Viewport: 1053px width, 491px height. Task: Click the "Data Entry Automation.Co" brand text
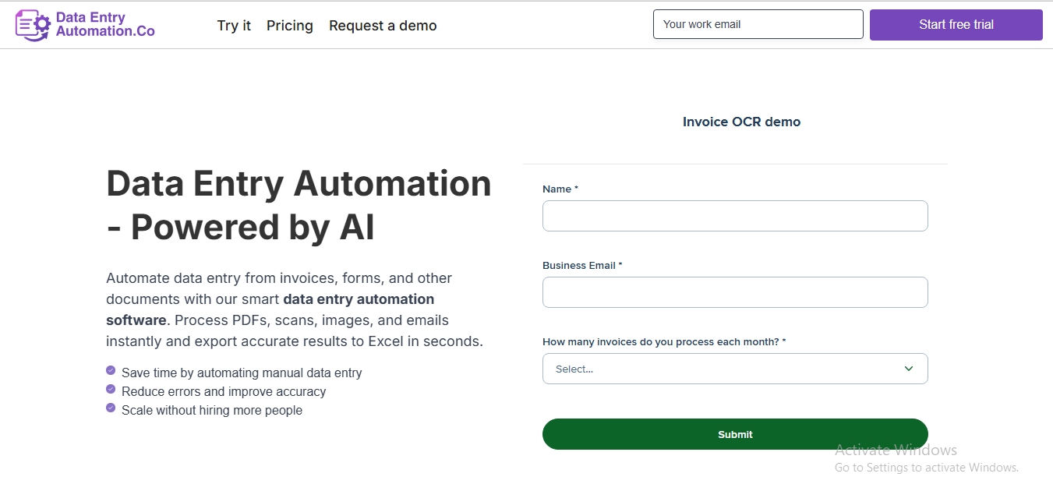105,25
